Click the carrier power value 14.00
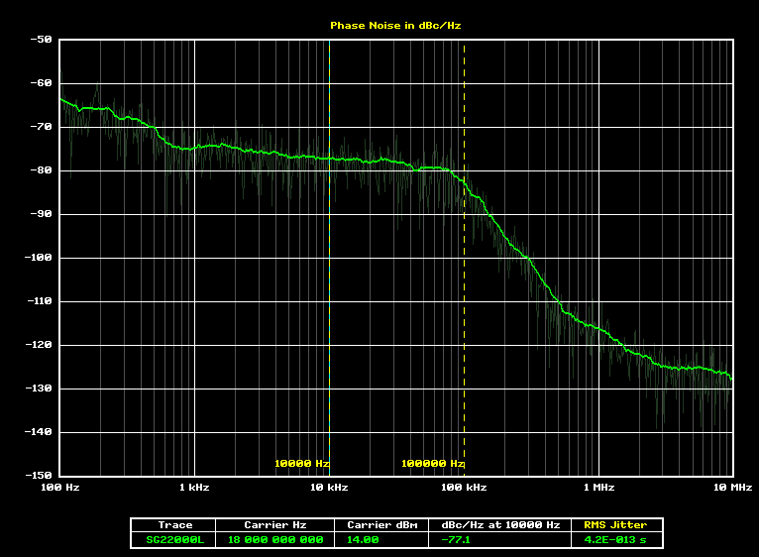 point(363,539)
